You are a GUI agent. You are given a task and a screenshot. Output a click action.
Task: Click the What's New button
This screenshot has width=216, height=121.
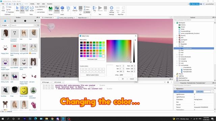[x=194, y=4]
